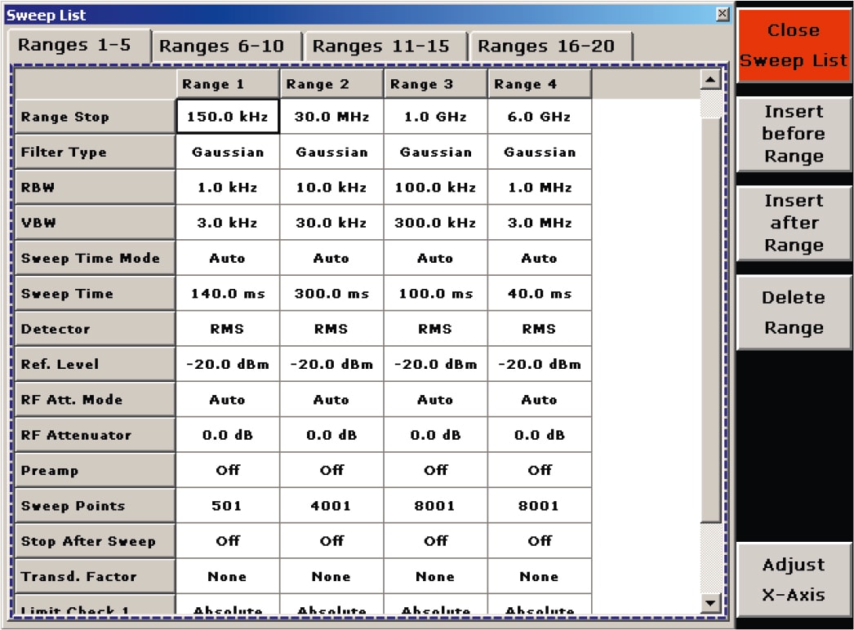This screenshot has height=630, width=854.
Task: Select the Gaussian Filter Type for Range 2
Action: tap(331, 152)
